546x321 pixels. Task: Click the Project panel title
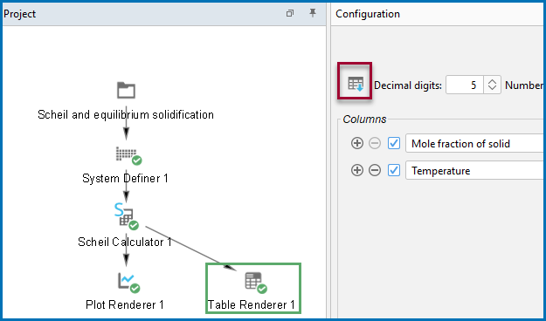[x=19, y=14]
